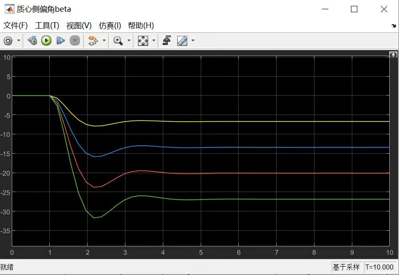399x275 pixels.
Task: Click the highlight Simulink block icon
Action: click(93, 40)
